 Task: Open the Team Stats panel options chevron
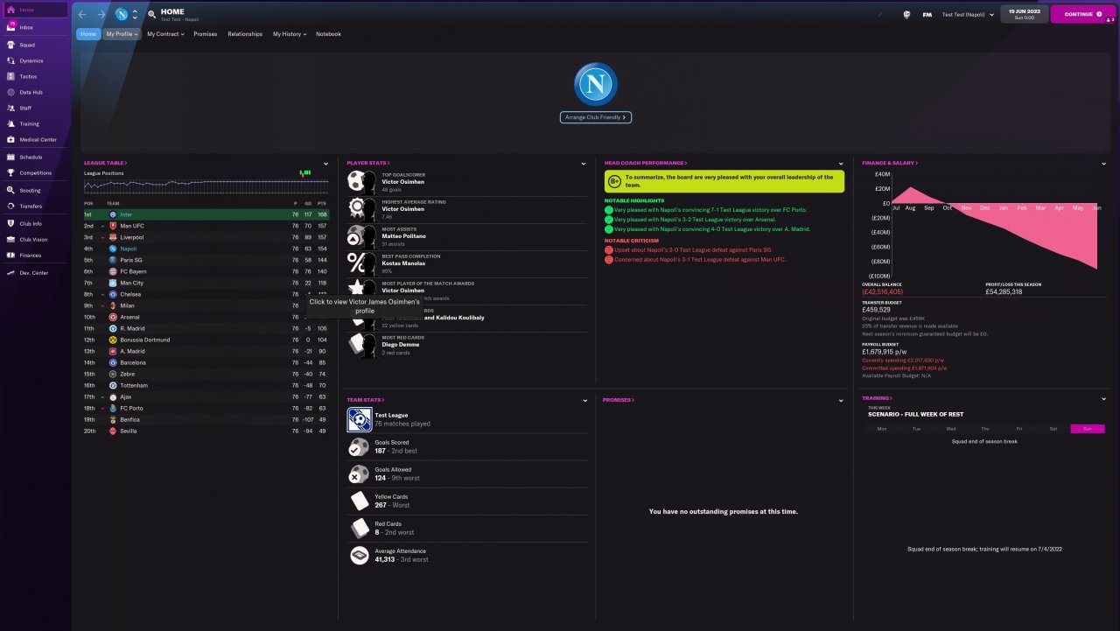[x=584, y=400]
